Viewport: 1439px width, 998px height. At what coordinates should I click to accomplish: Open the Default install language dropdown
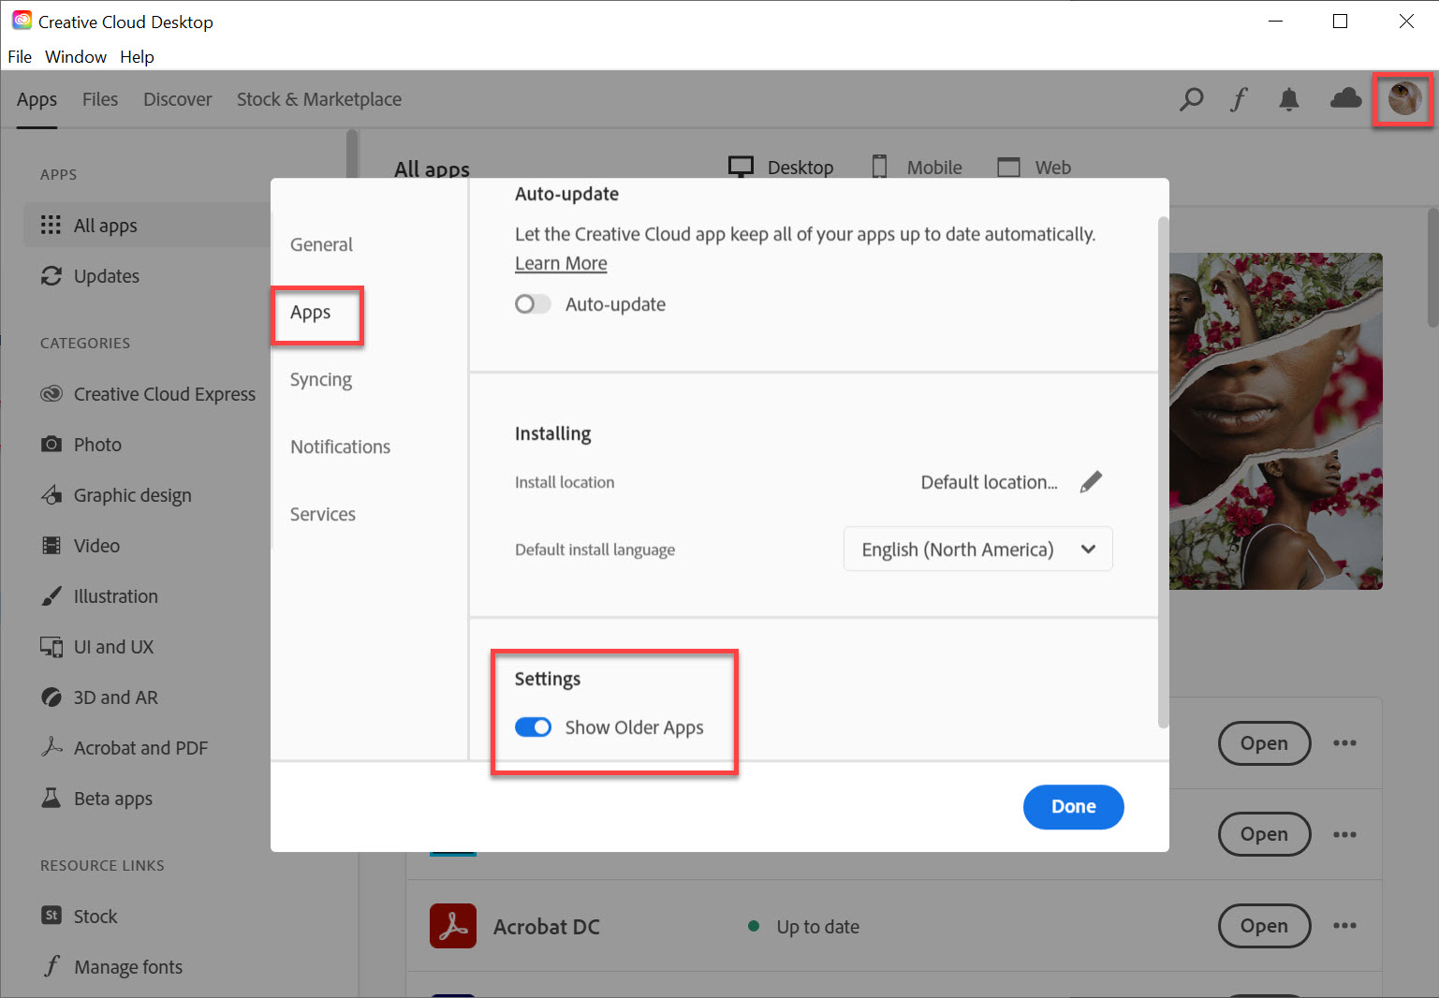click(976, 549)
